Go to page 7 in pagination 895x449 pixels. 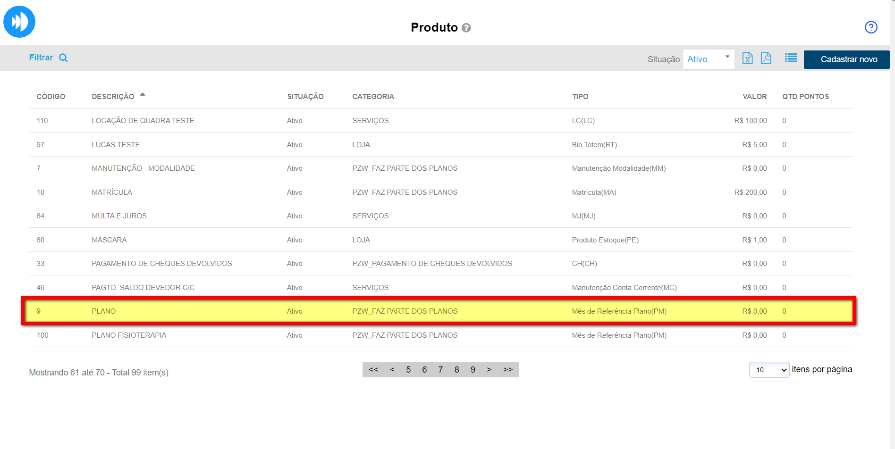(440, 370)
